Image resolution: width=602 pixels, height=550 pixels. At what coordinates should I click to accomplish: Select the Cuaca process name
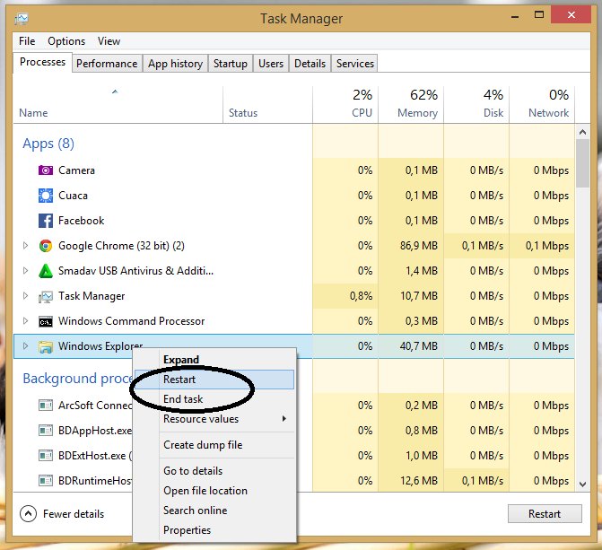coord(73,196)
